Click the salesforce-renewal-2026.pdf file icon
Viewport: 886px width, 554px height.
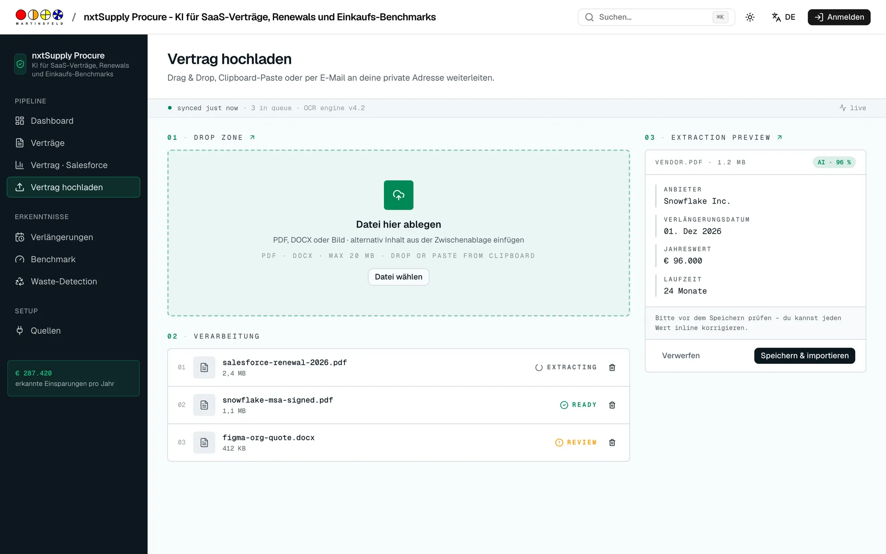pyautogui.click(x=204, y=367)
